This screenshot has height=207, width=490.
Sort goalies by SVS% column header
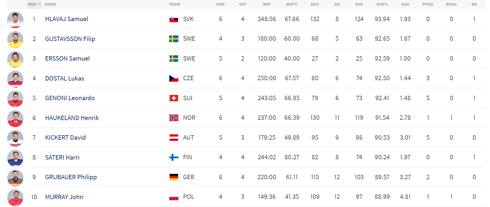click(x=382, y=4)
